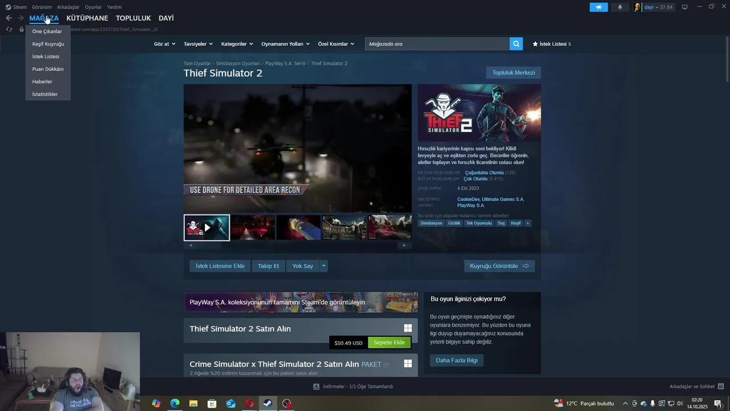The width and height of the screenshot is (730, 411).
Task: Open the DAYI profile tab
Action: point(166,18)
